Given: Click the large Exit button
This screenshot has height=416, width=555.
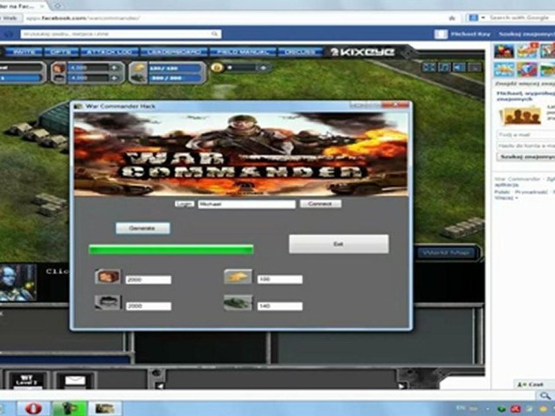Looking at the screenshot, I should 338,244.
